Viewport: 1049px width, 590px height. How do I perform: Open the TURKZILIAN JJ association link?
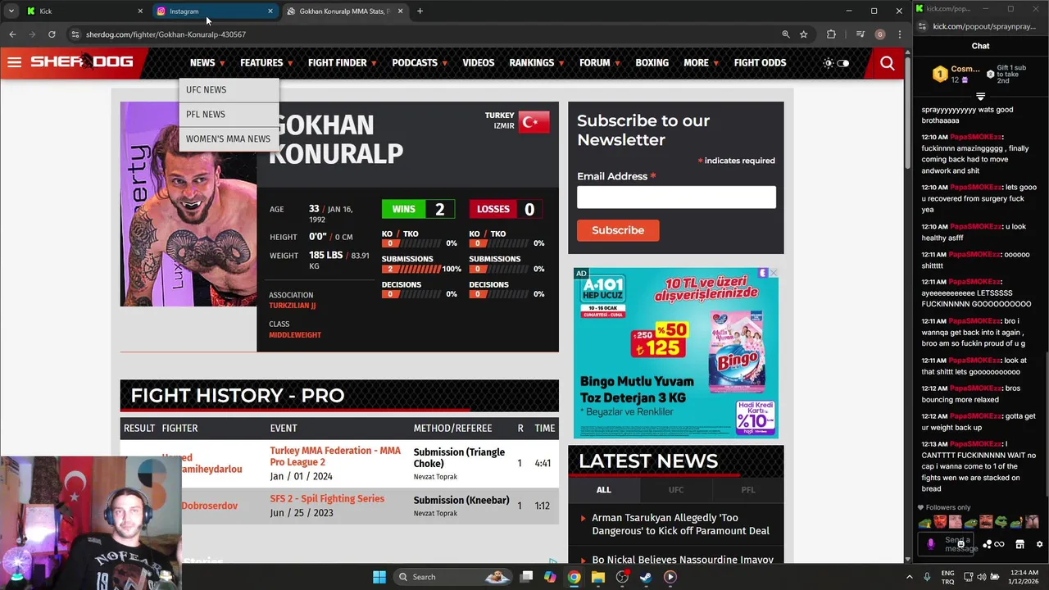click(x=292, y=306)
